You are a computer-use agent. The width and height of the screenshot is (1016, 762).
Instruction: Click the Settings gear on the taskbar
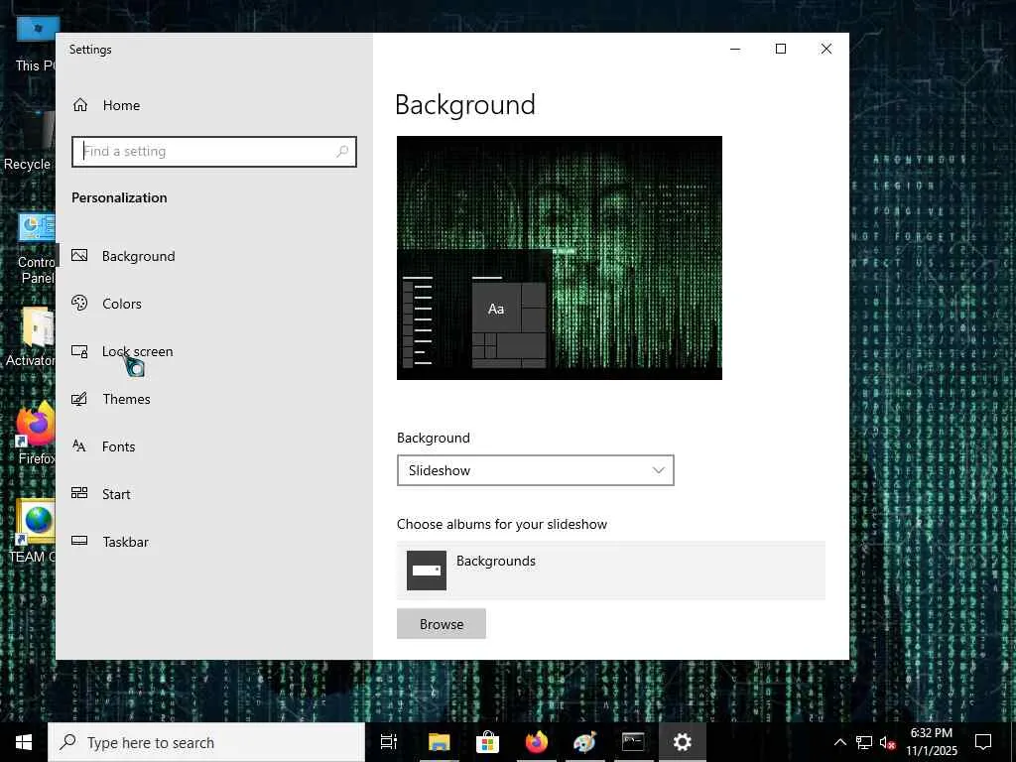click(x=683, y=742)
